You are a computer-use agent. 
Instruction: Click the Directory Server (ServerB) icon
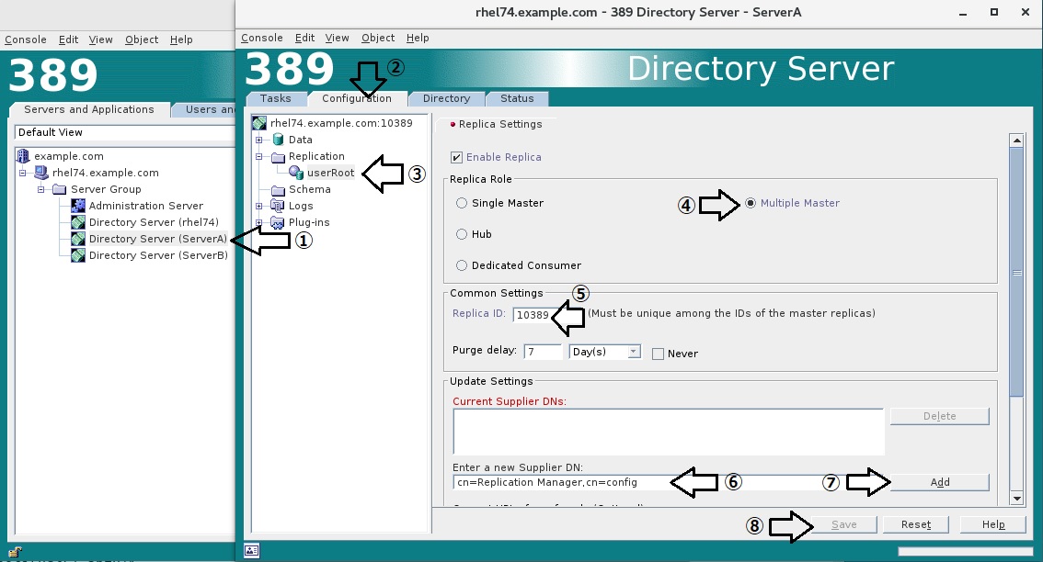pos(77,254)
